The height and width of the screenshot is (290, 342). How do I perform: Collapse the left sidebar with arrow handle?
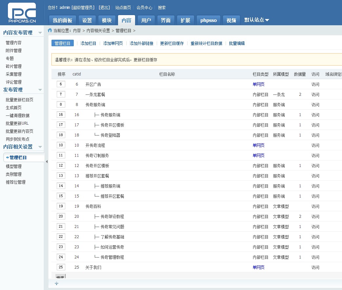click(47, 161)
